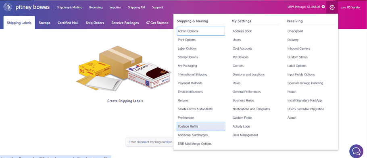
Task: Open Special Package Handling
Action: tap(305, 83)
